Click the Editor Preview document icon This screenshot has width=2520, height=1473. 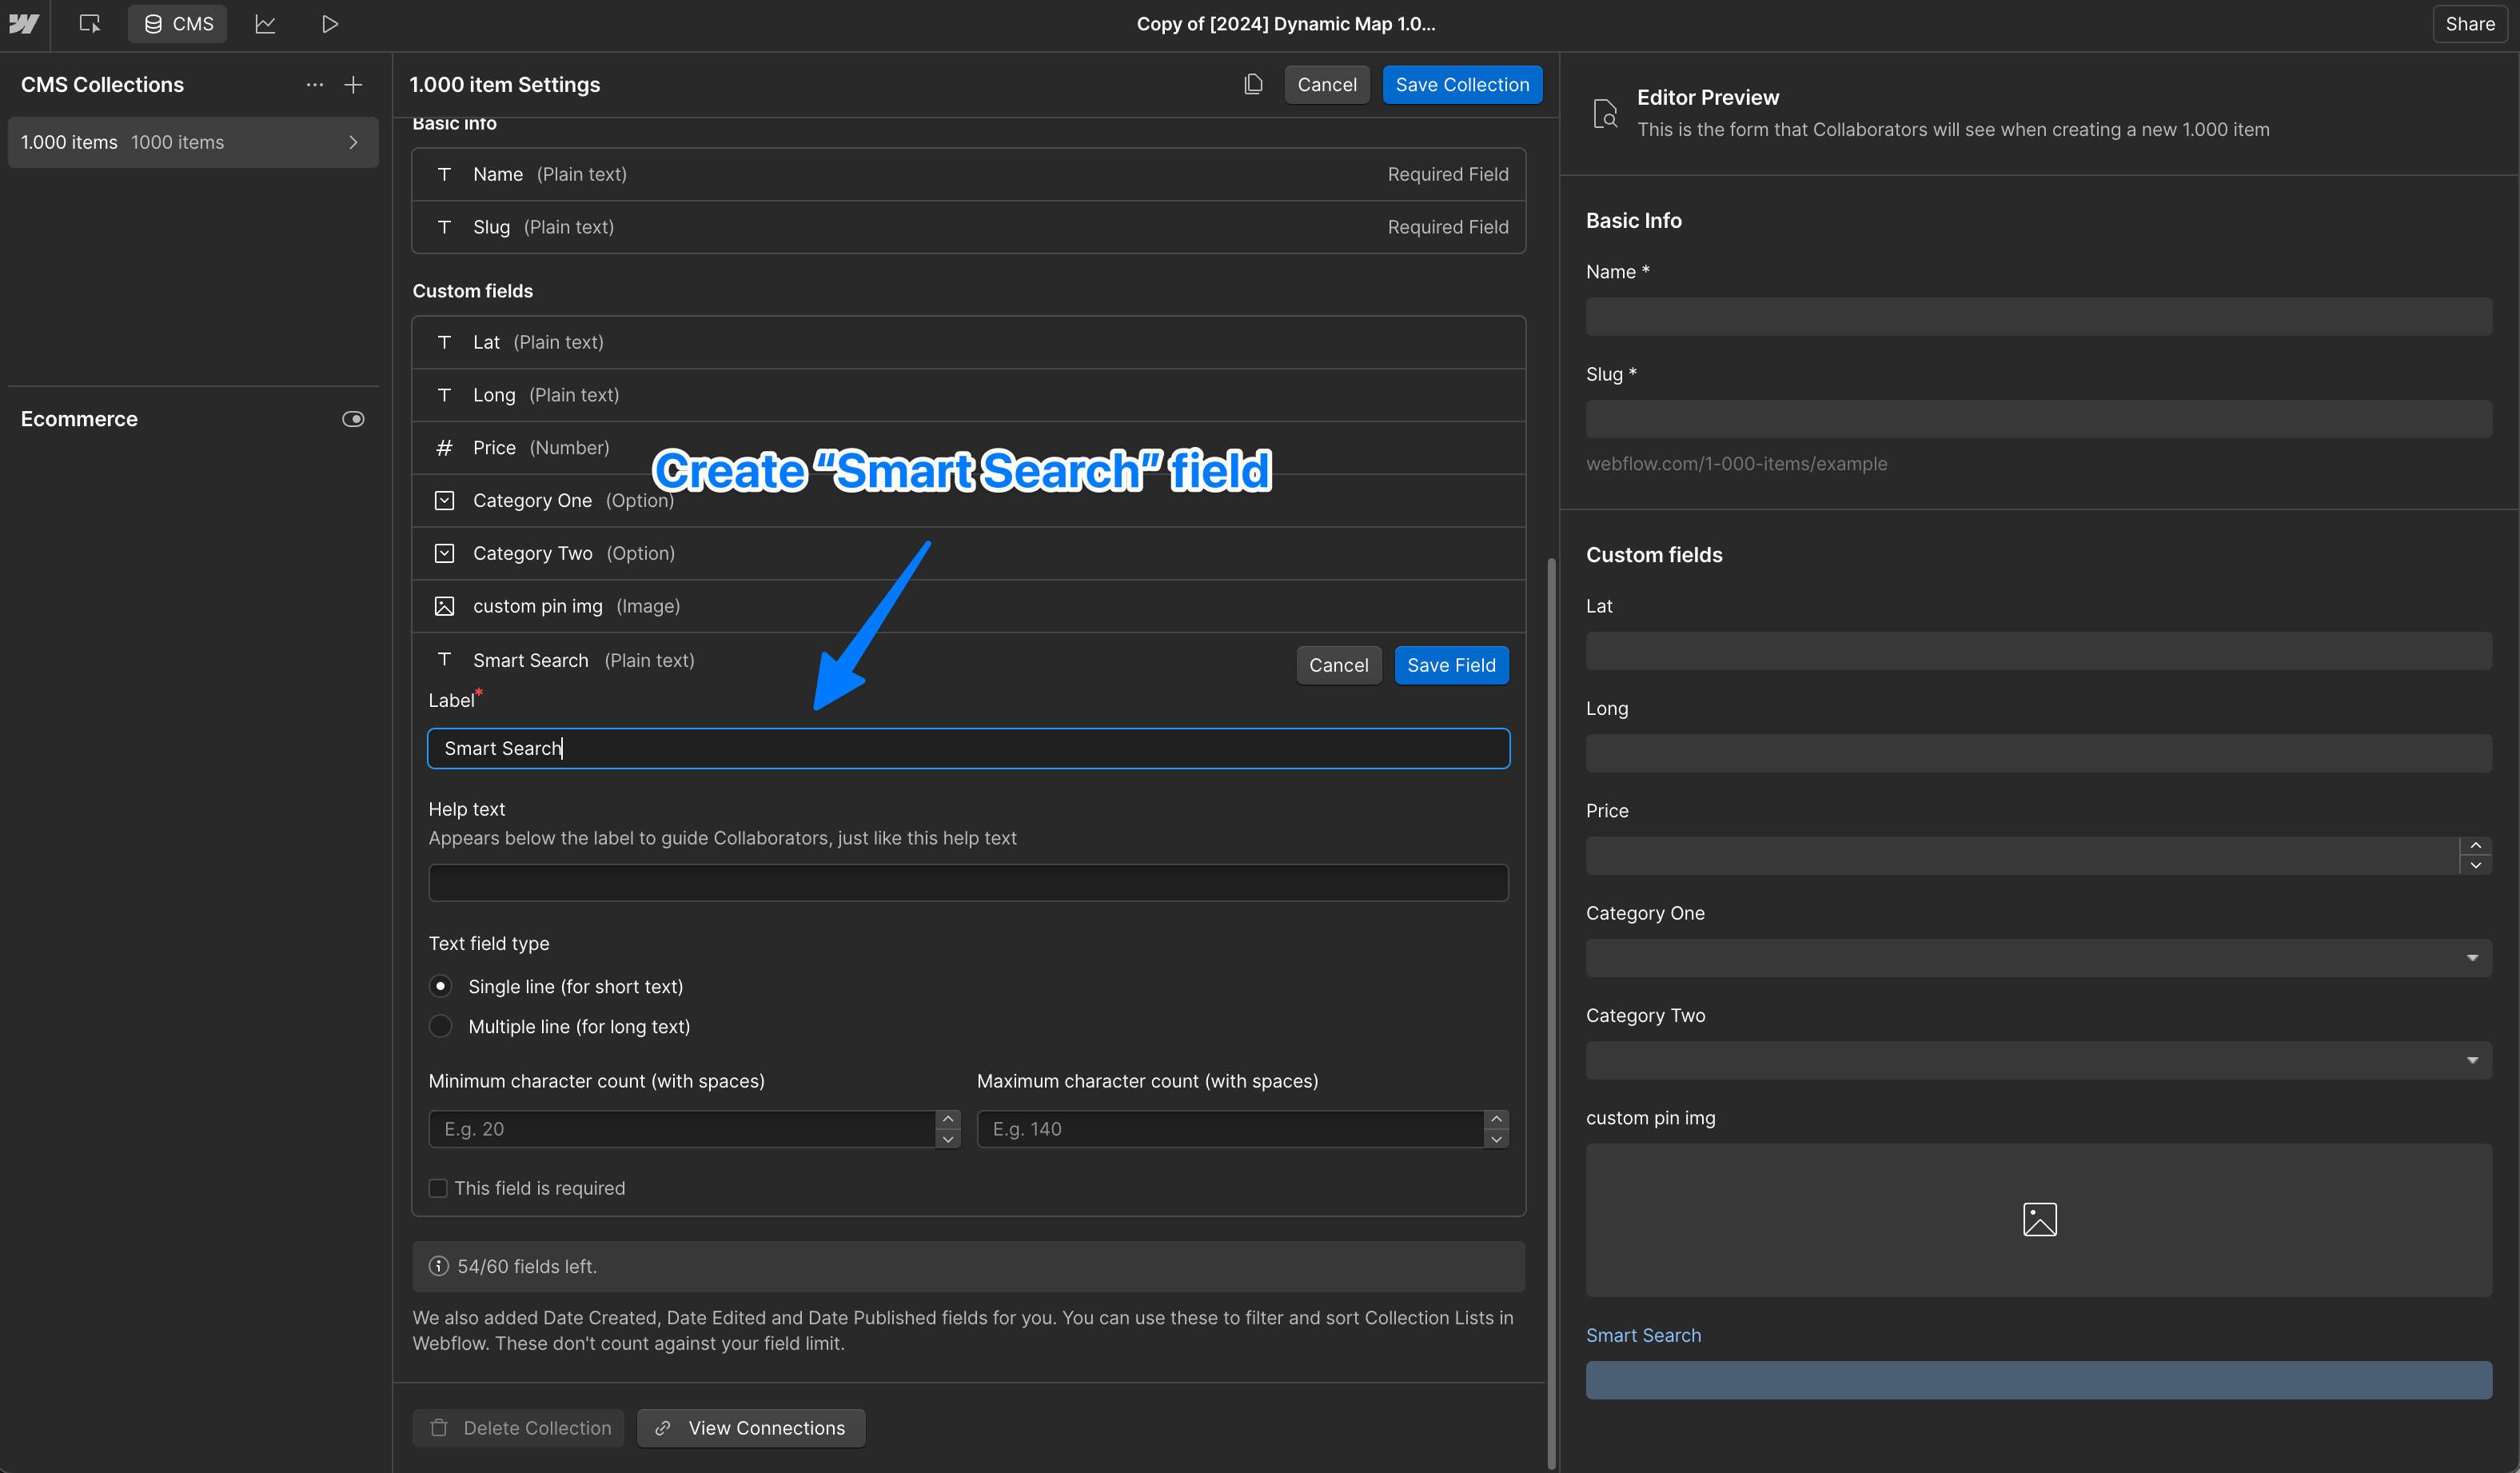tap(1604, 113)
